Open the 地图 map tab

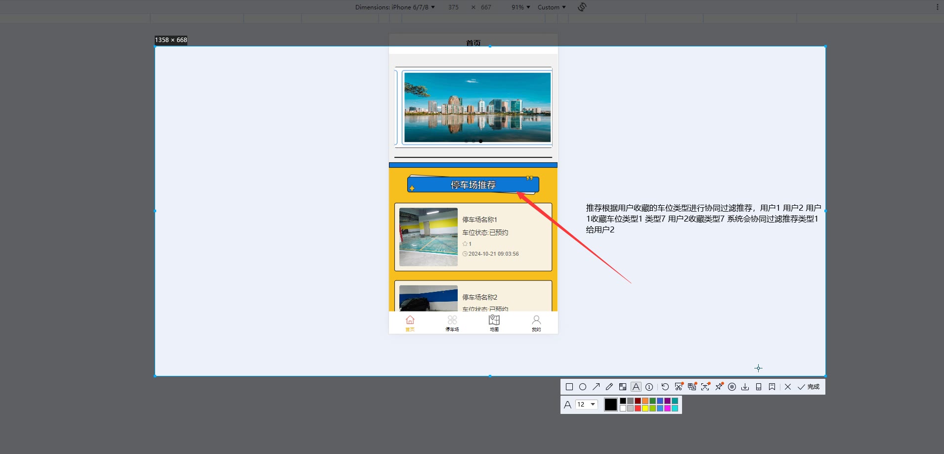[494, 323]
